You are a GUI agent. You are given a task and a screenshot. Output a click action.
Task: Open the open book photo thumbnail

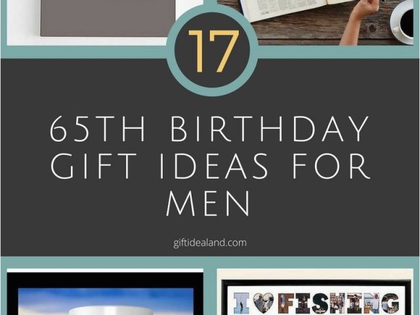pos(315,22)
